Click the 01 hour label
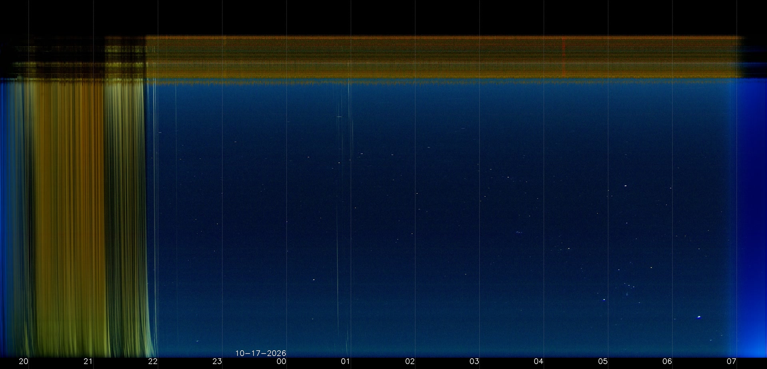 click(x=346, y=361)
